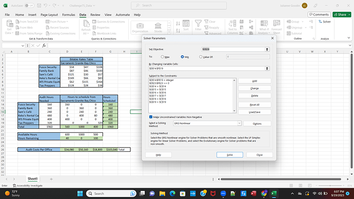Click Text to Columns
This screenshot has height=199, width=354.
[232, 27]
